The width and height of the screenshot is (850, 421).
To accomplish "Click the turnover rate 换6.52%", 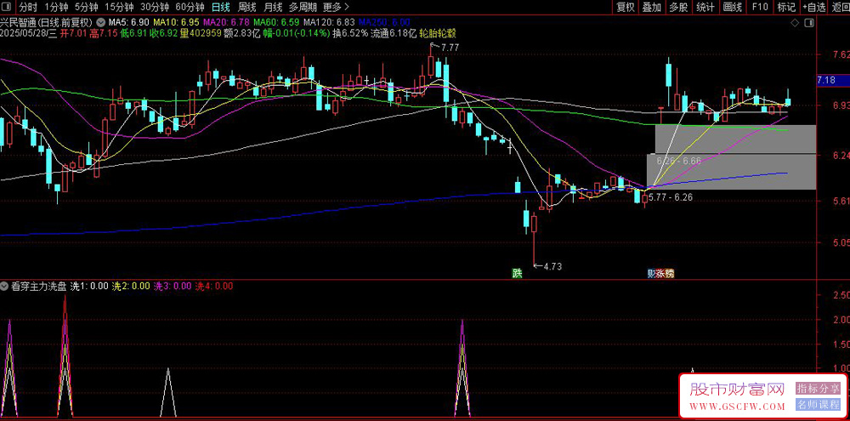I will 349,32.
